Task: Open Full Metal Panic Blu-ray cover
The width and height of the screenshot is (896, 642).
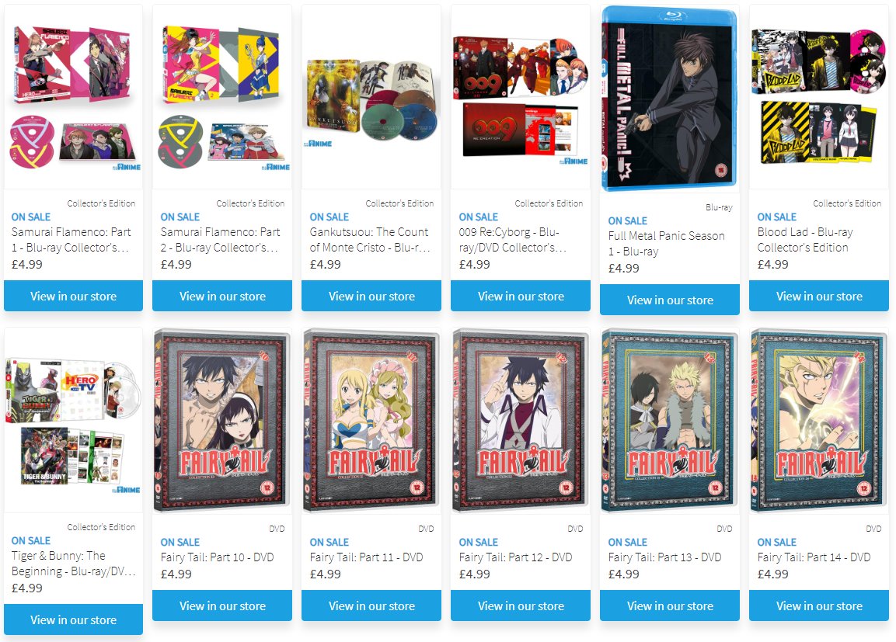Action: pos(670,99)
